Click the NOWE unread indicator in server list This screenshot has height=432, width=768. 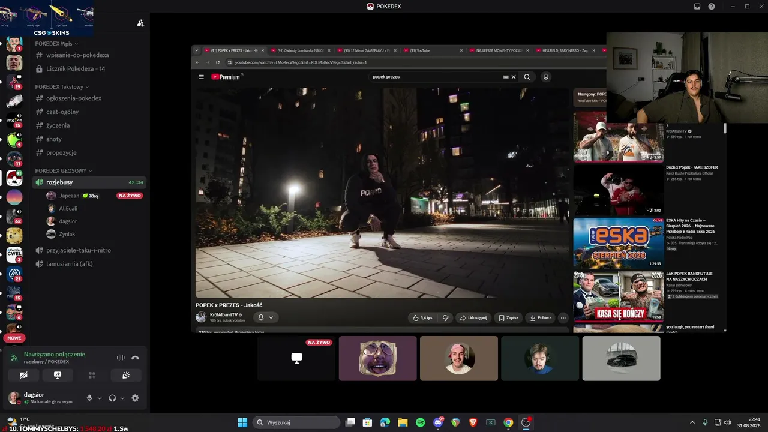click(x=14, y=338)
